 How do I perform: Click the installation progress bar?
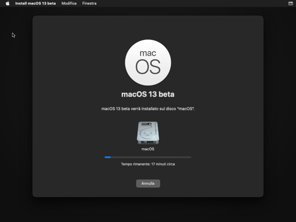[x=148, y=157]
